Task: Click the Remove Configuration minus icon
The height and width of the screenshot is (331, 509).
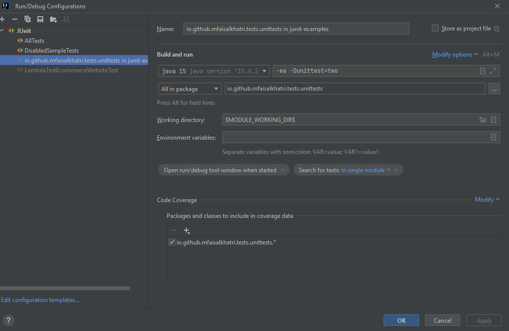Action: click(x=15, y=19)
